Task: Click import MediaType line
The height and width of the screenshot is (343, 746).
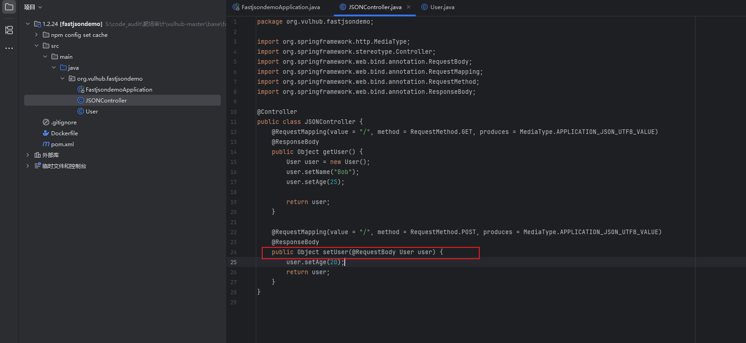Action: coord(334,42)
